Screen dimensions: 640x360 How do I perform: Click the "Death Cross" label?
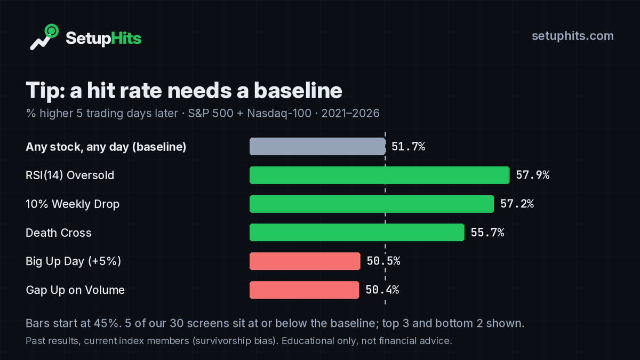click(x=59, y=233)
